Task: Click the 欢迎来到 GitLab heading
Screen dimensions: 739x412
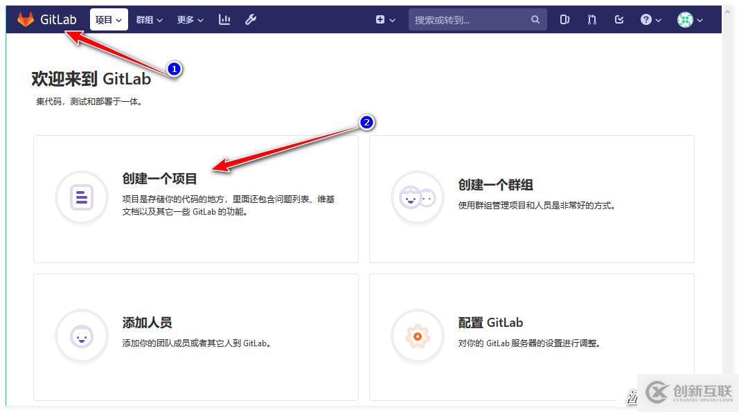Action: (91, 79)
